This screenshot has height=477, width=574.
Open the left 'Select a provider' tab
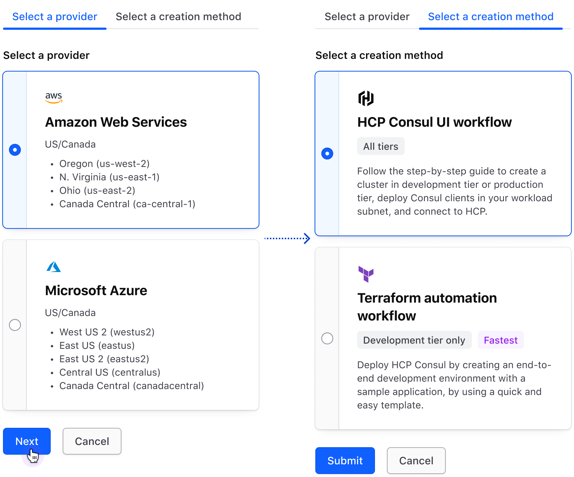(55, 17)
